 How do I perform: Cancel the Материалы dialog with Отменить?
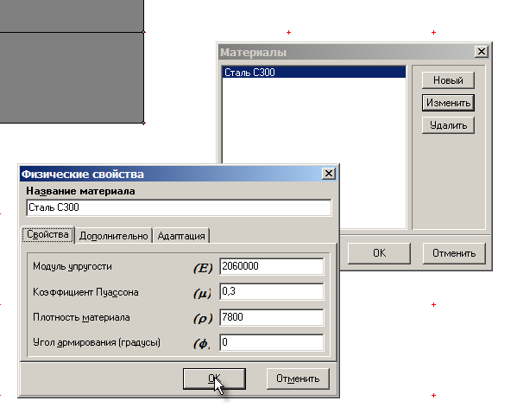click(454, 253)
